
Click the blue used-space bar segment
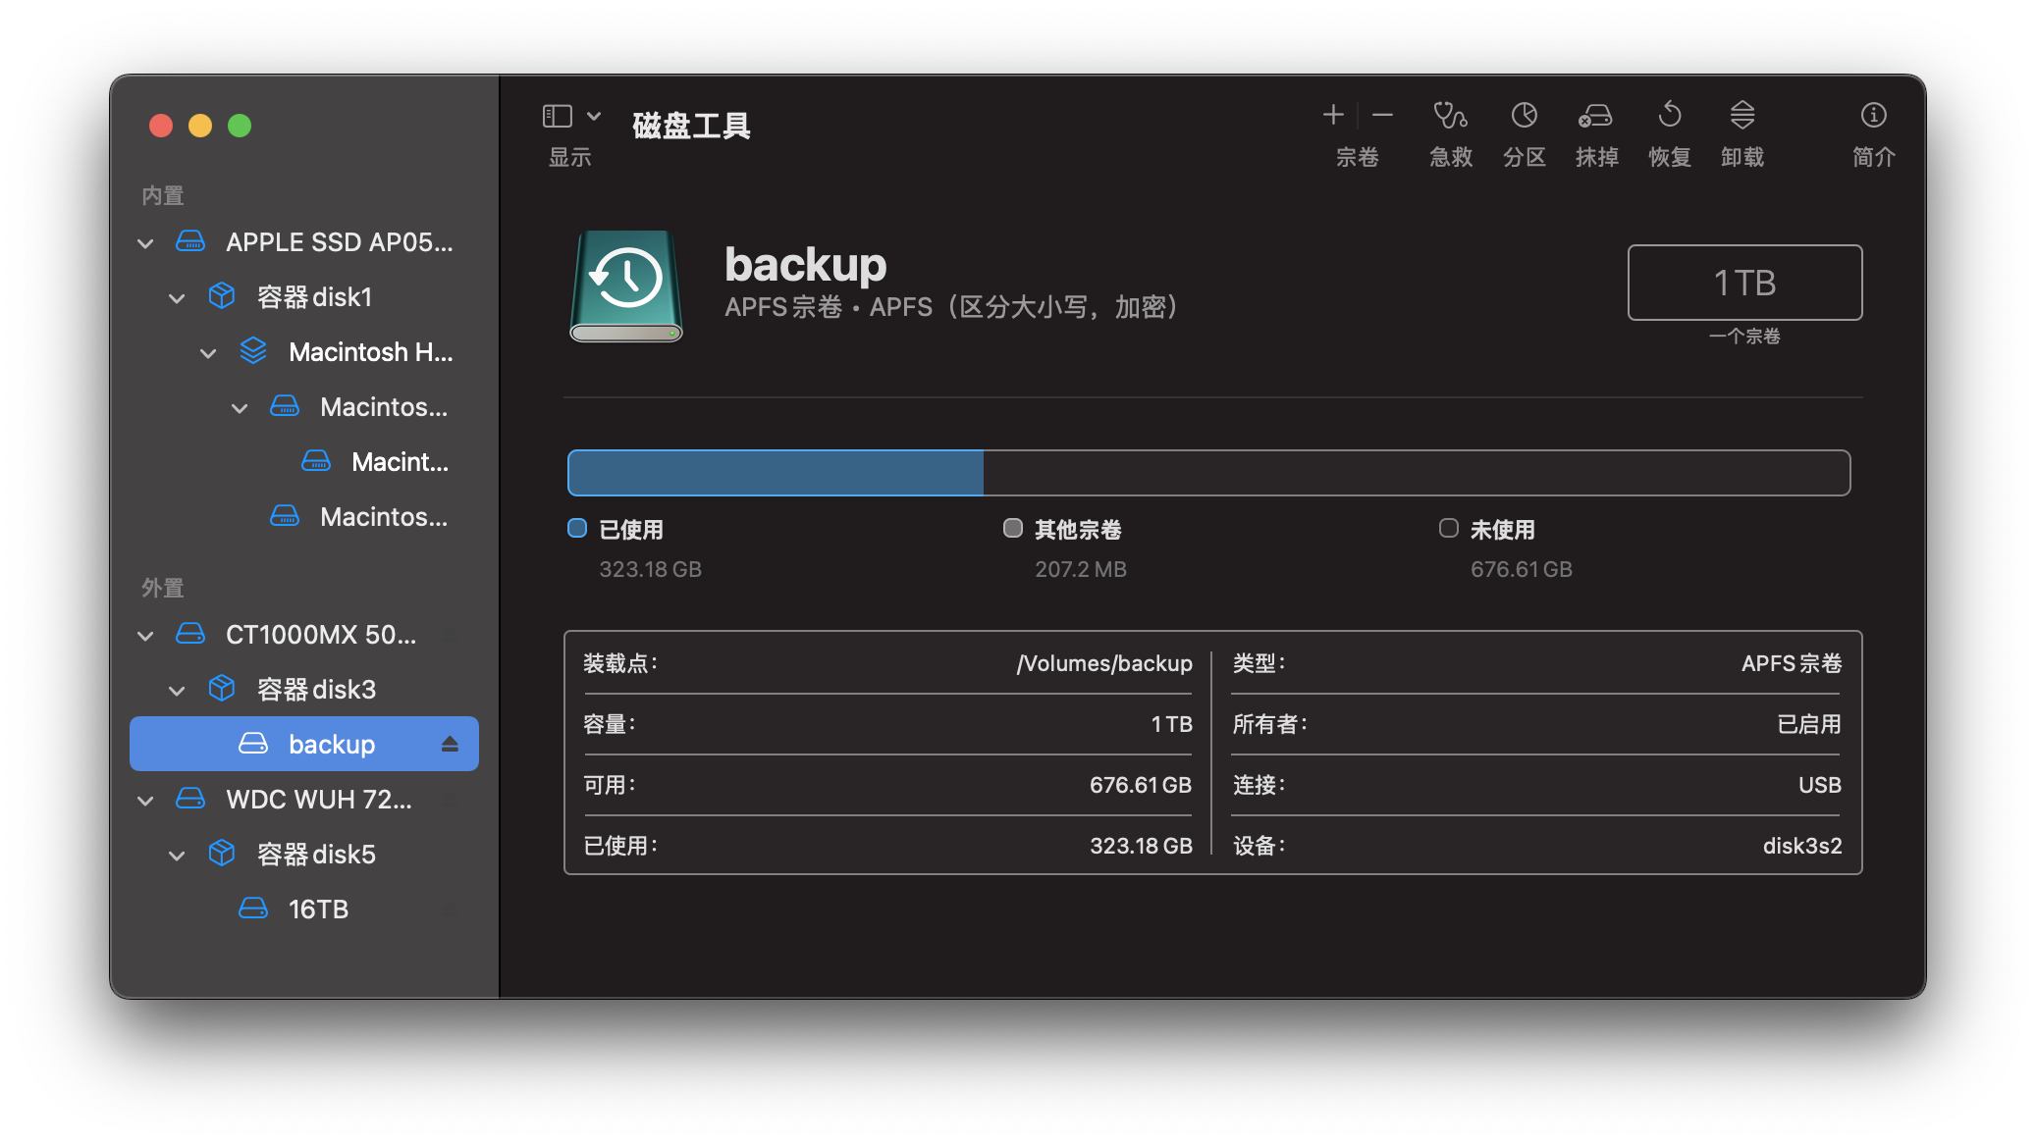pos(776,473)
